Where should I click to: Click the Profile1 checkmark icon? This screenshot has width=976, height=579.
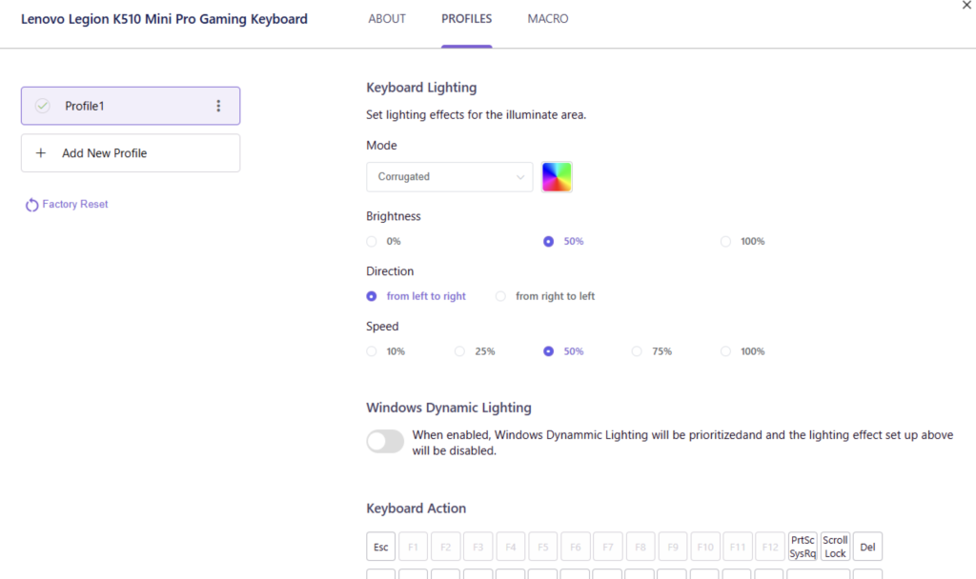(x=42, y=106)
